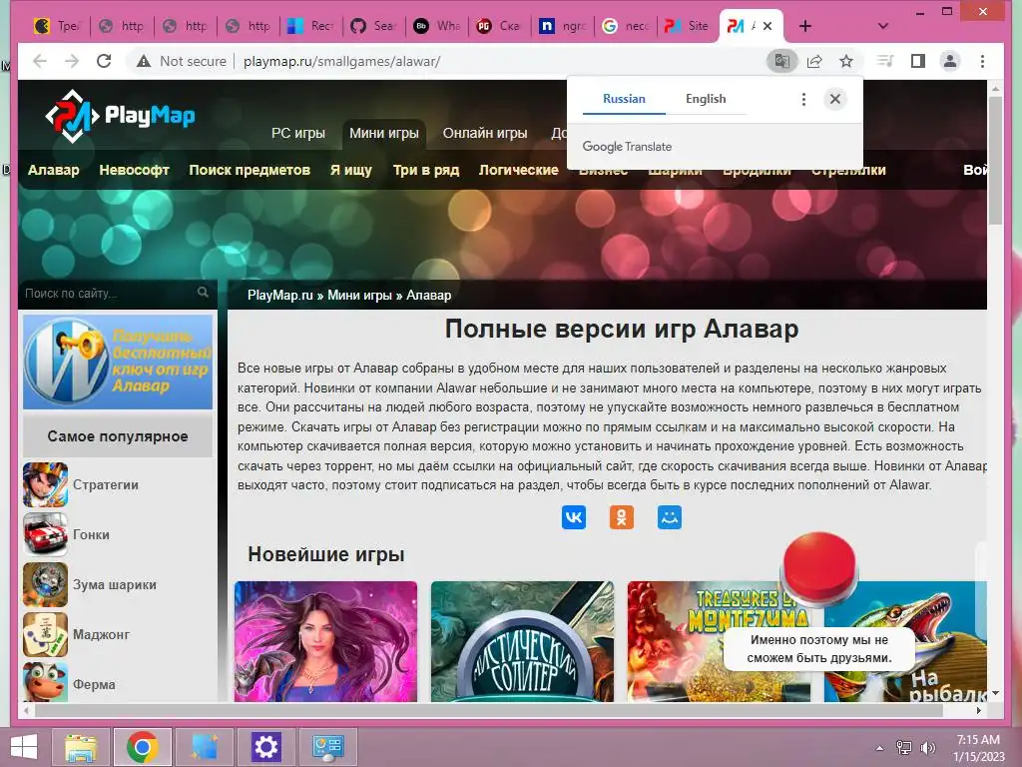The image size is (1022, 767).
Task: Expand the tab search dropdown arrow
Action: point(883,26)
